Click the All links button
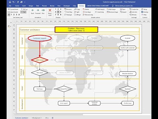This screenshot has width=158, height=119. point(133,15)
